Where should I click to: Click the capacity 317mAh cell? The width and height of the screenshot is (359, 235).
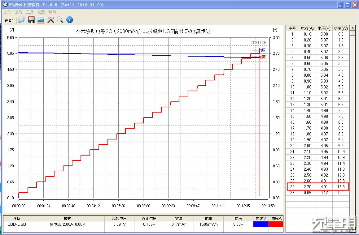pyautogui.click(x=179, y=224)
